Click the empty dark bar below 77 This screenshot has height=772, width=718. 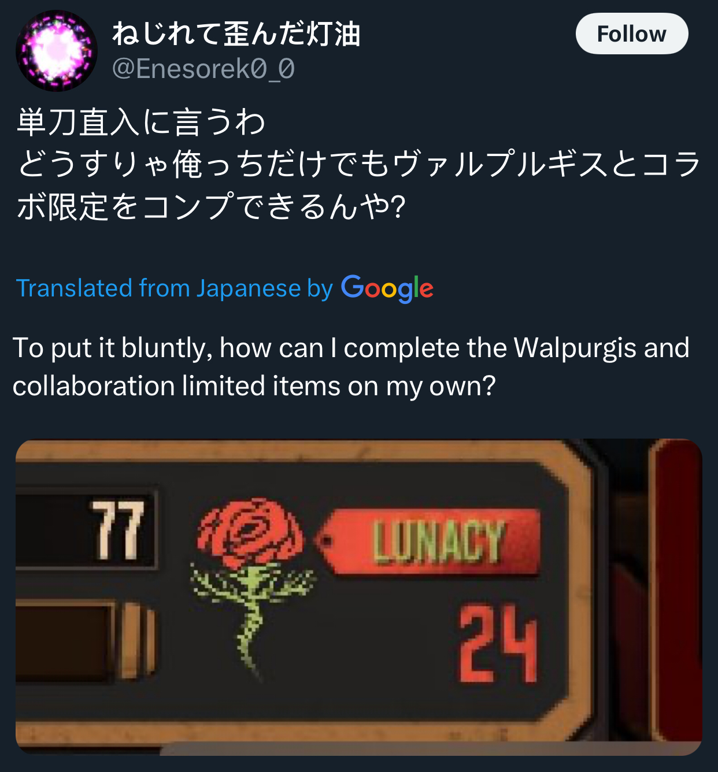point(64,640)
